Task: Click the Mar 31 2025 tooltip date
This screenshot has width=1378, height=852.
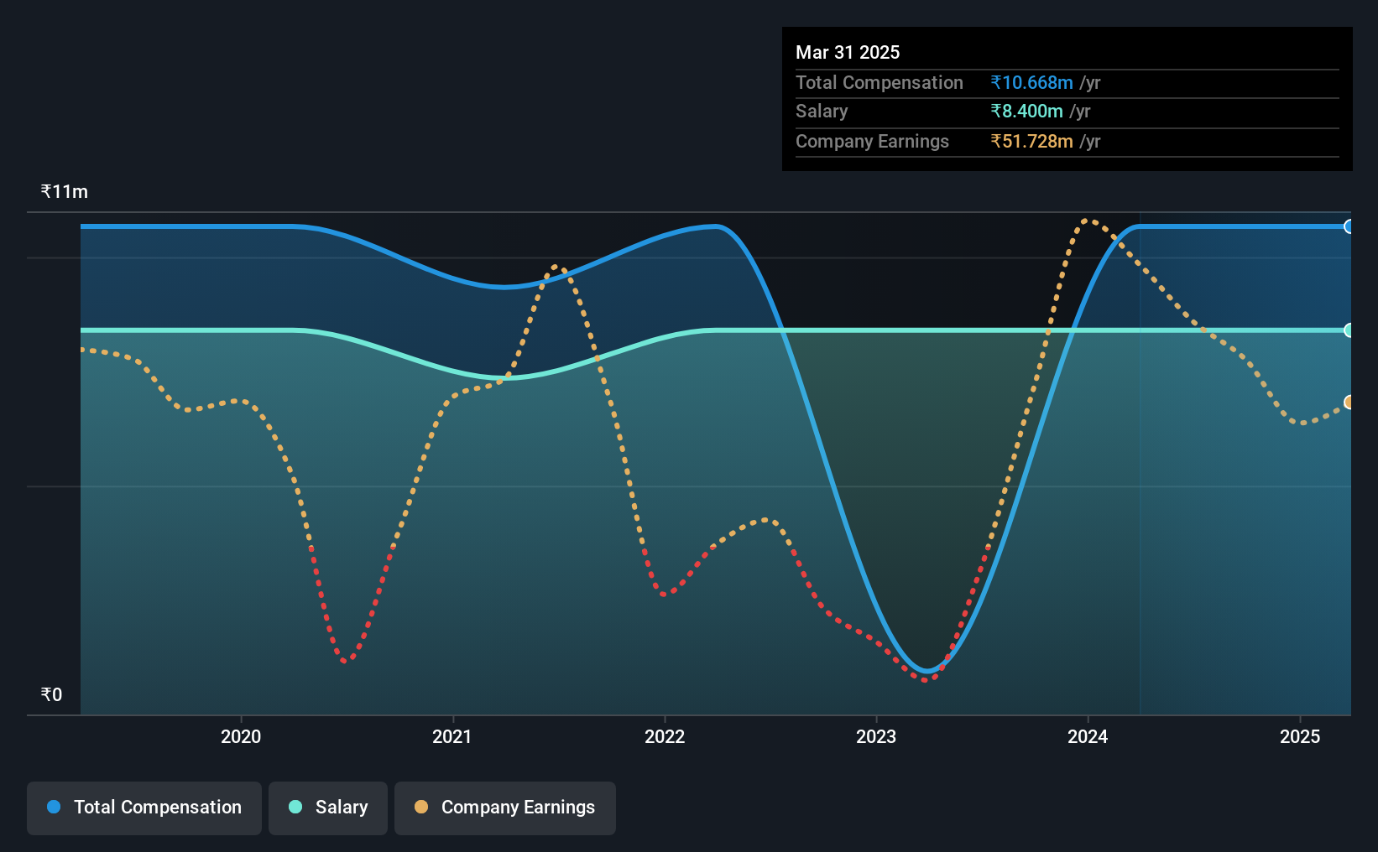Action: (848, 52)
